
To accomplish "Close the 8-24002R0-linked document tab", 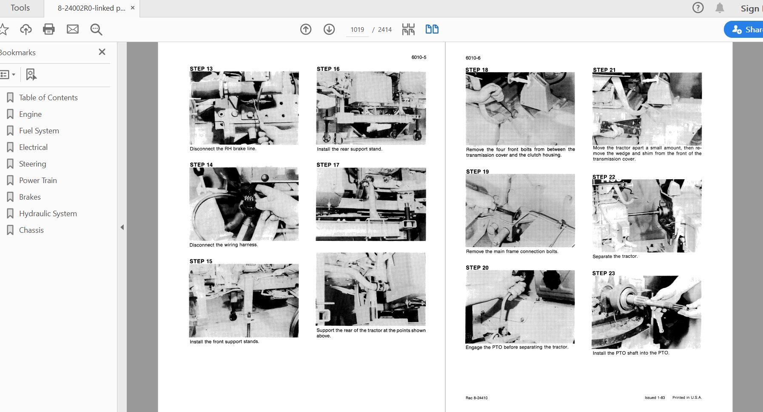I will click(x=133, y=8).
